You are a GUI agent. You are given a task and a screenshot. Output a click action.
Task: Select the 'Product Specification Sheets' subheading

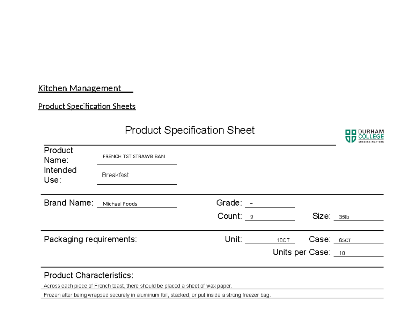pos(87,106)
